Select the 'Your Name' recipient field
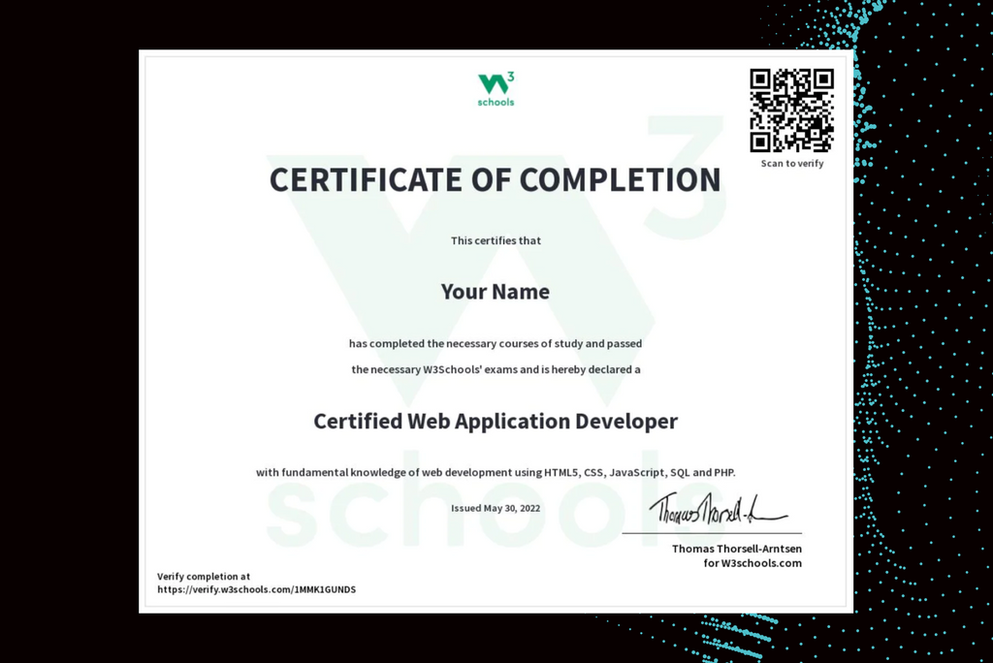Viewport: 993px width, 663px height. click(496, 291)
